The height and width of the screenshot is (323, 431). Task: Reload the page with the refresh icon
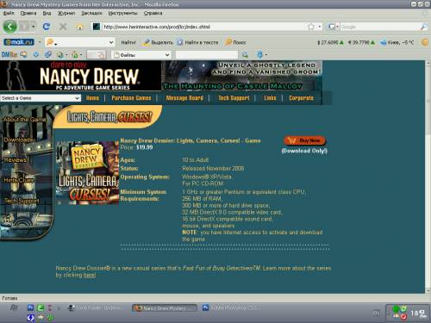pos(46,27)
